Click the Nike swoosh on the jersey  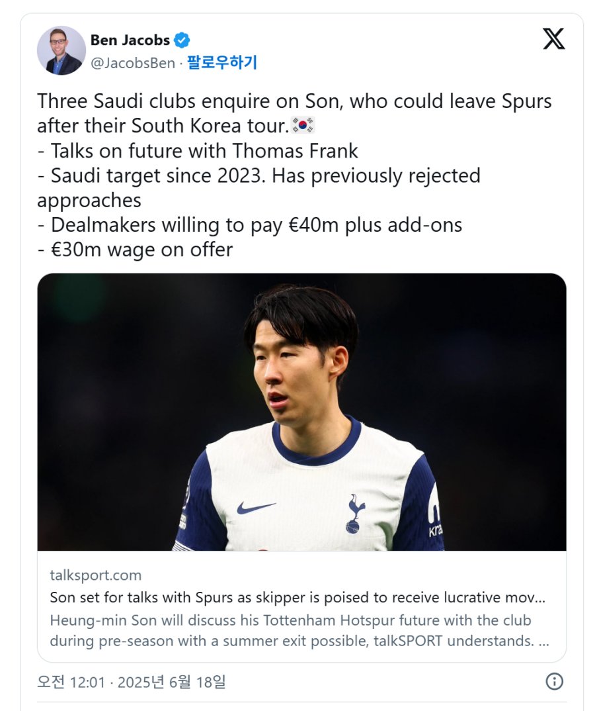[256, 508]
